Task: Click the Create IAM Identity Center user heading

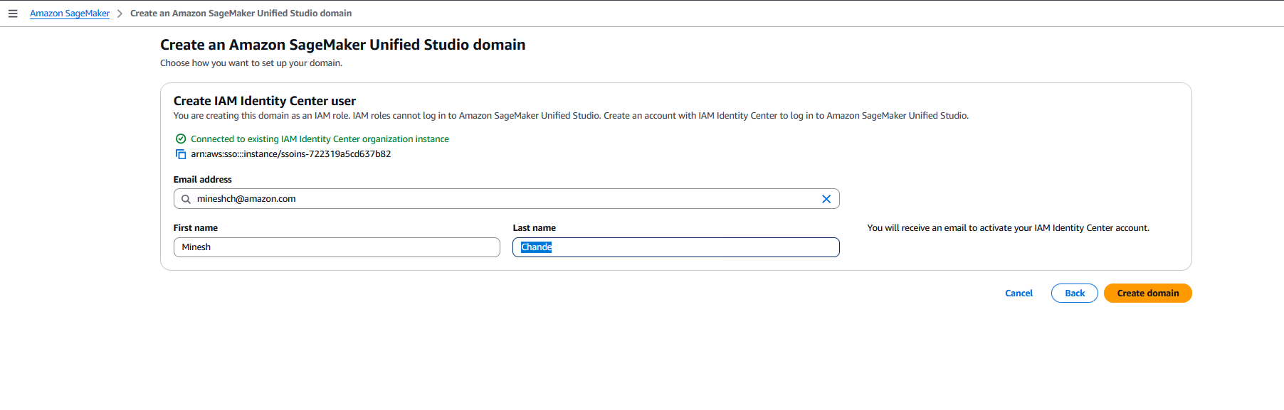Action: tap(265, 101)
